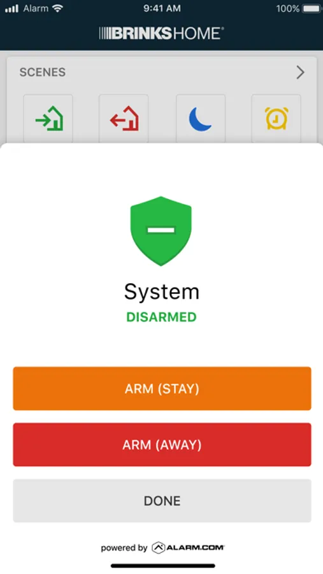
Task: Open the SCENES section header
Action: pyautogui.click(x=43, y=72)
